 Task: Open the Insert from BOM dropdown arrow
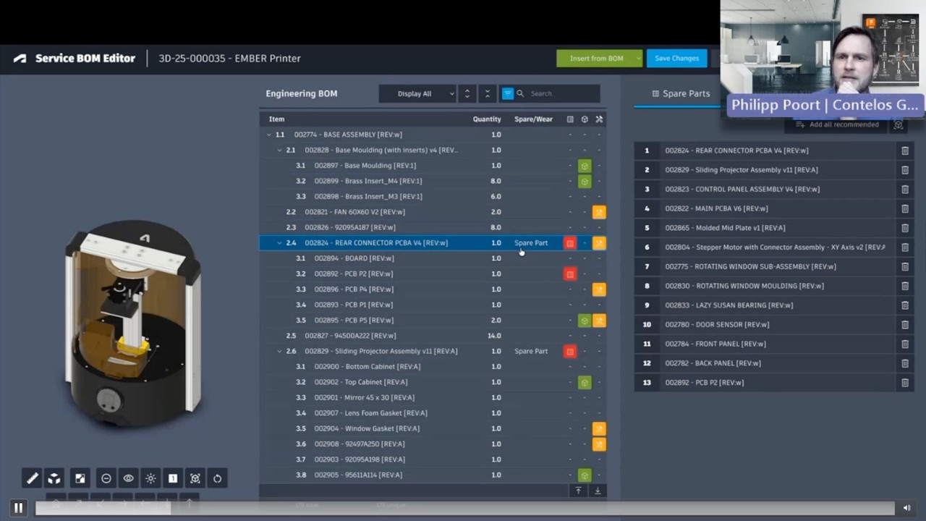pyautogui.click(x=638, y=59)
